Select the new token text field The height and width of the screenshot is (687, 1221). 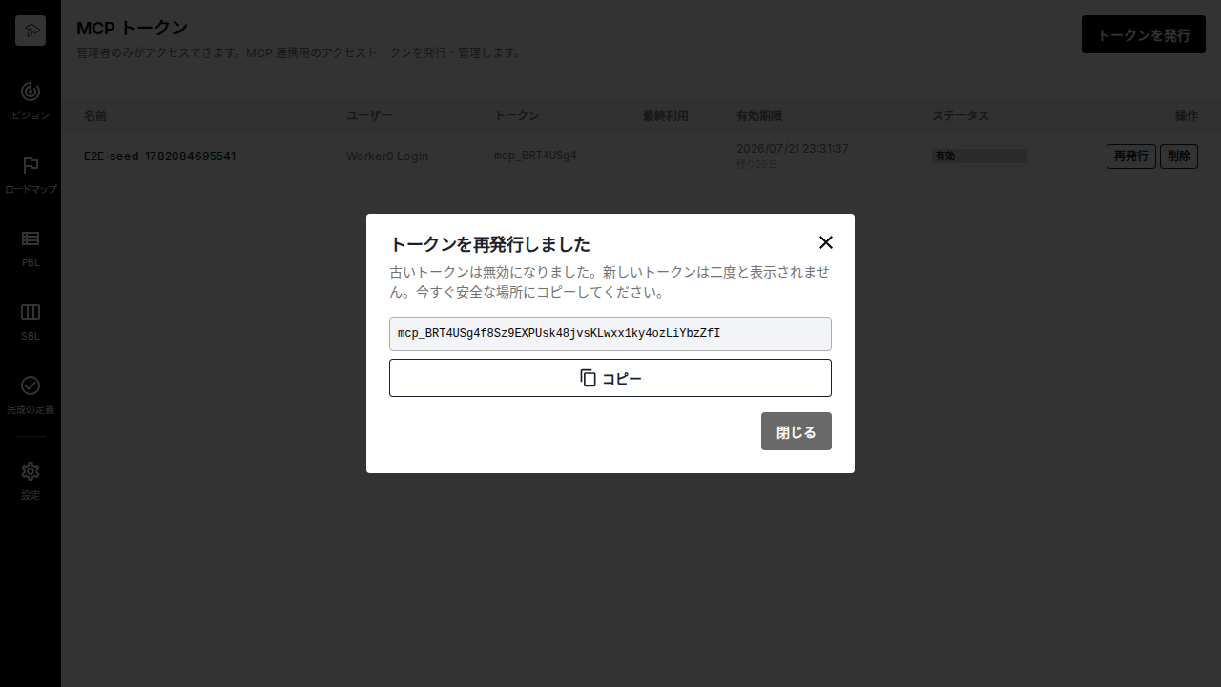610,334
